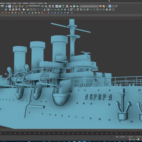Click the Align tool icon
This screenshot has height=142, width=142.
point(46,6)
